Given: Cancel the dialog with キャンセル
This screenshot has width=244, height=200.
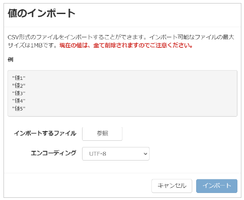Looking at the screenshot, I should pos(172,186).
